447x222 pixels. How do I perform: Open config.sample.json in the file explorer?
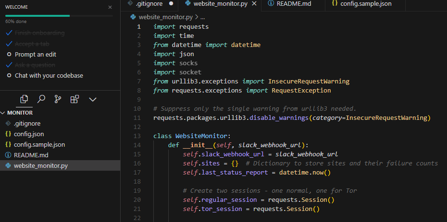(60, 144)
